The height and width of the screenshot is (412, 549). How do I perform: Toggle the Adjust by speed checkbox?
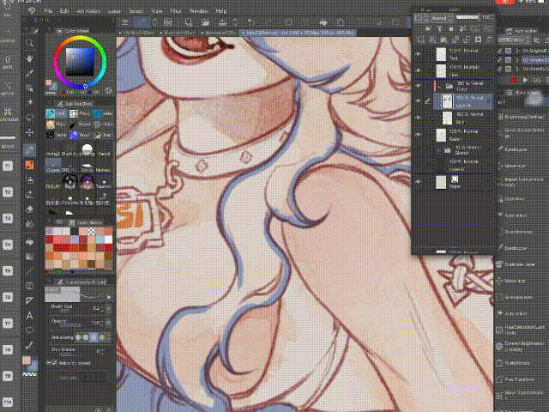point(53,363)
